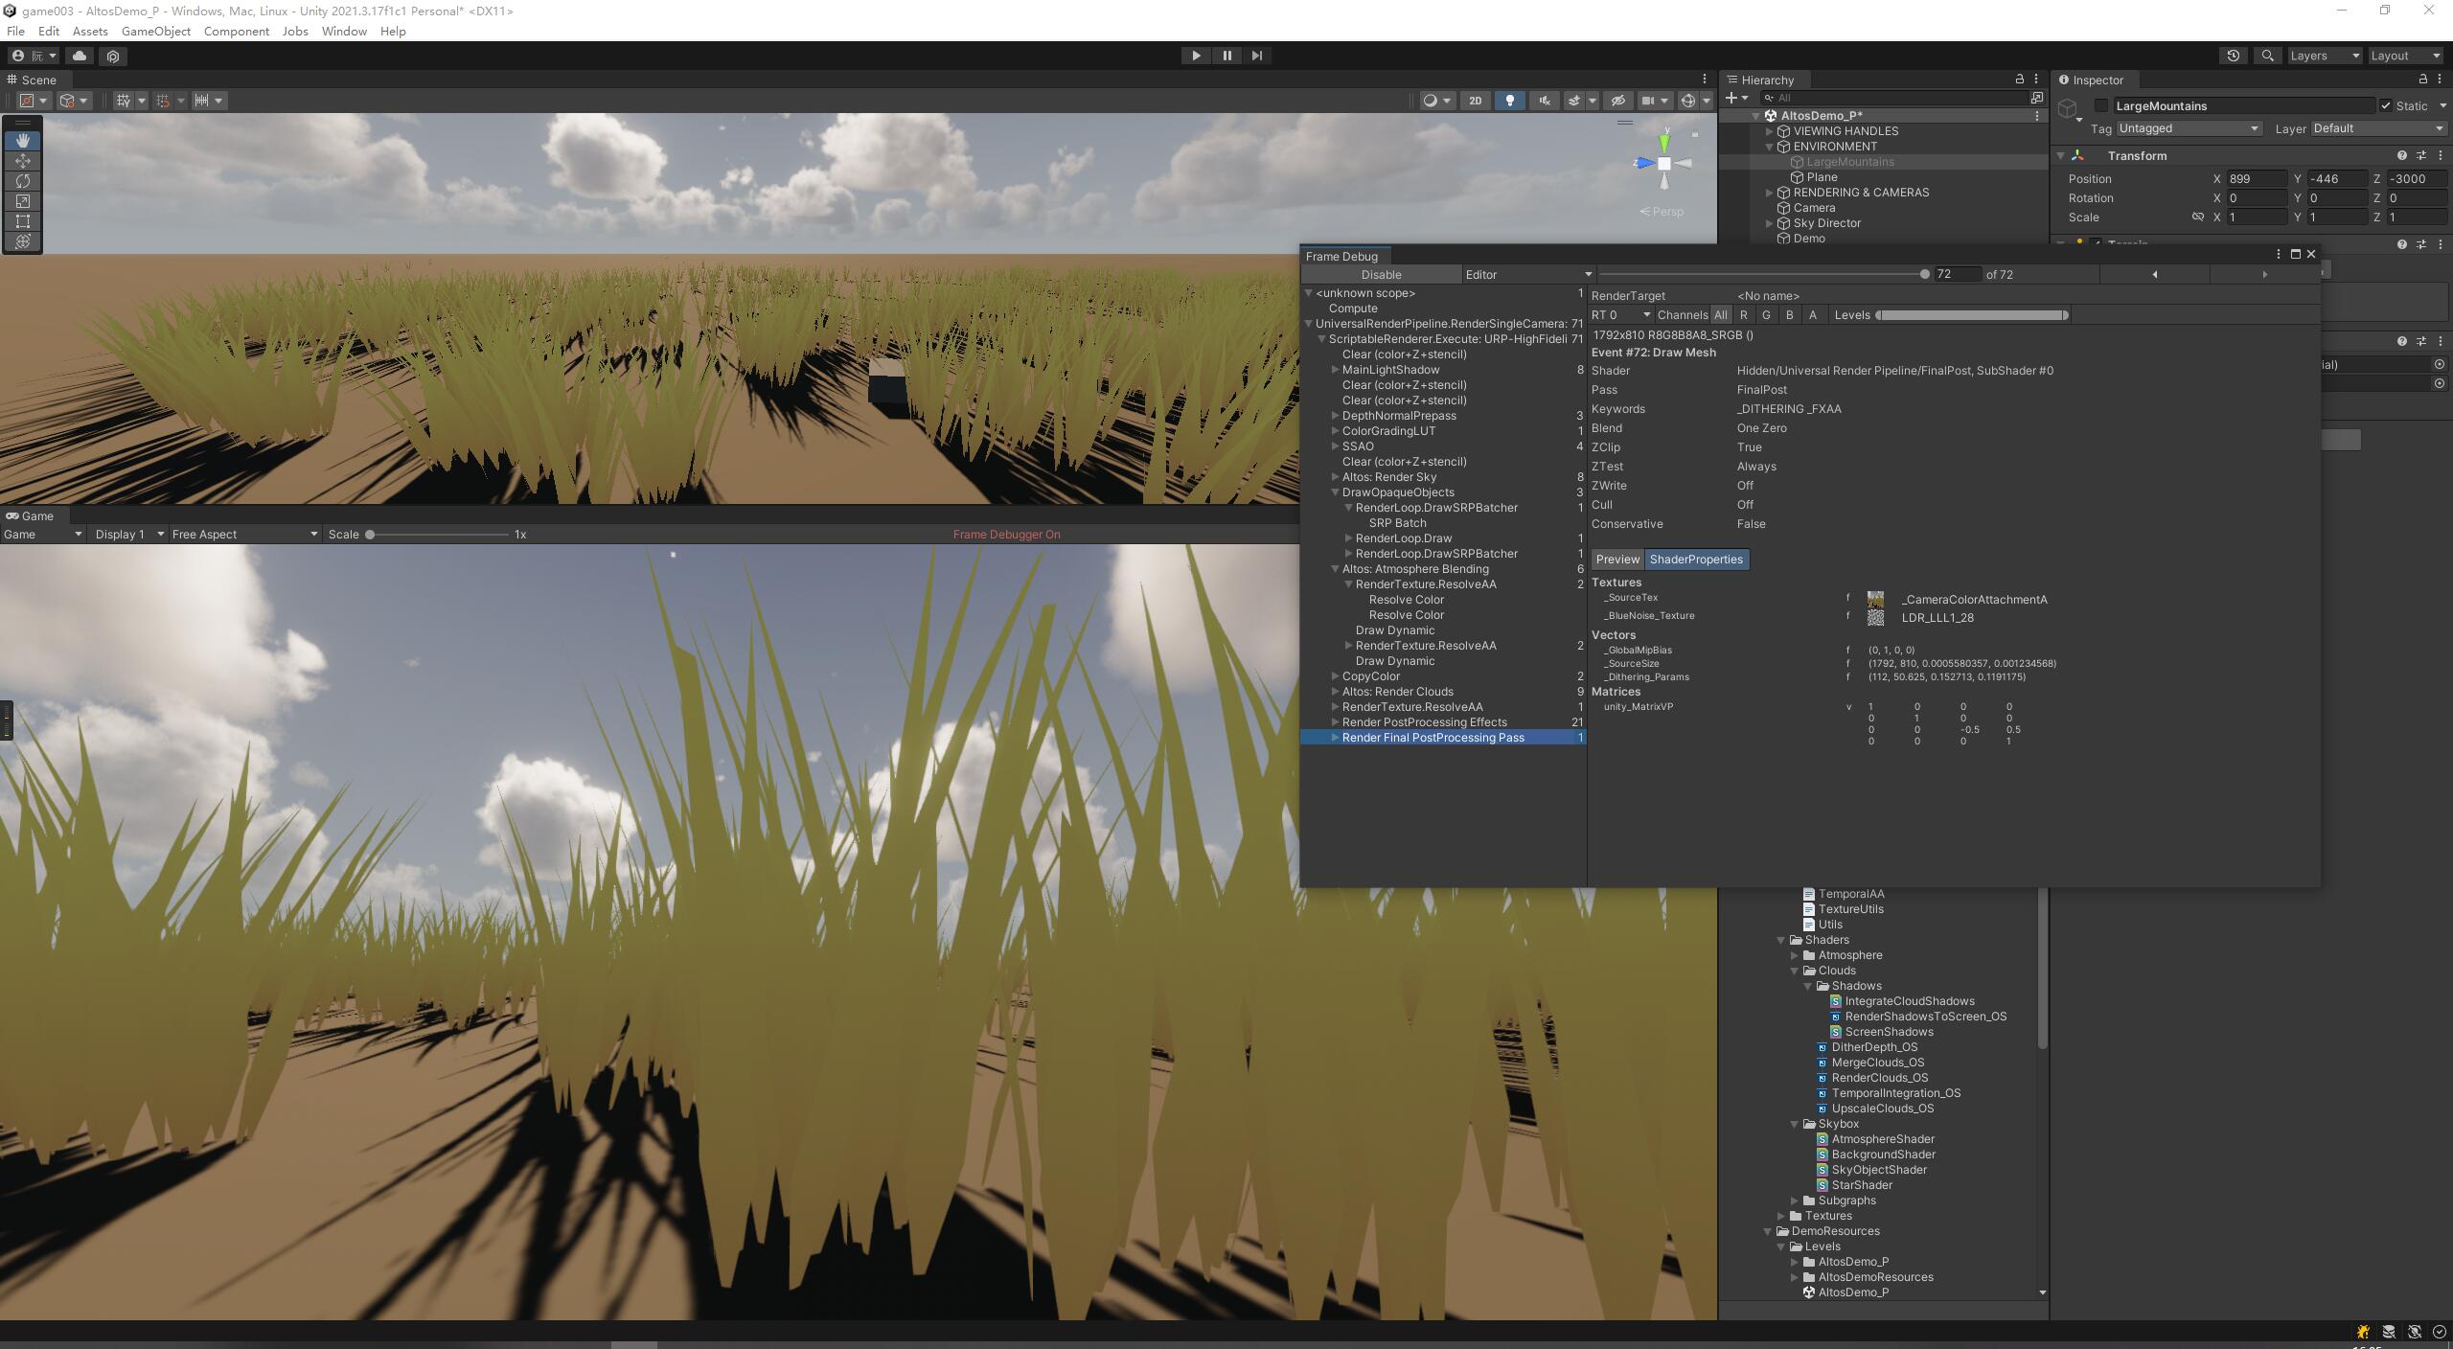The image size is (2453, 1349).
Task: Click the _SourceTex texture thumbnail
Action: coord(1875,600)
